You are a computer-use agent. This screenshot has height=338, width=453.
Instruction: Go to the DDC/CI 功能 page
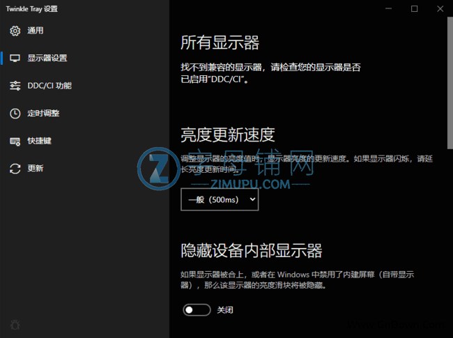click(x=84, y=86)
